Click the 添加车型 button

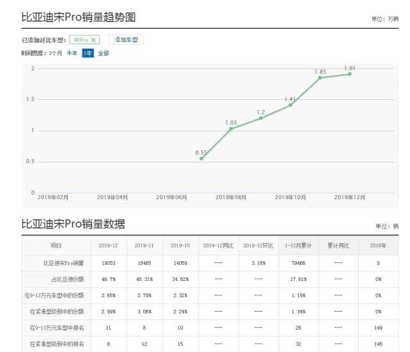click(126, 40)
